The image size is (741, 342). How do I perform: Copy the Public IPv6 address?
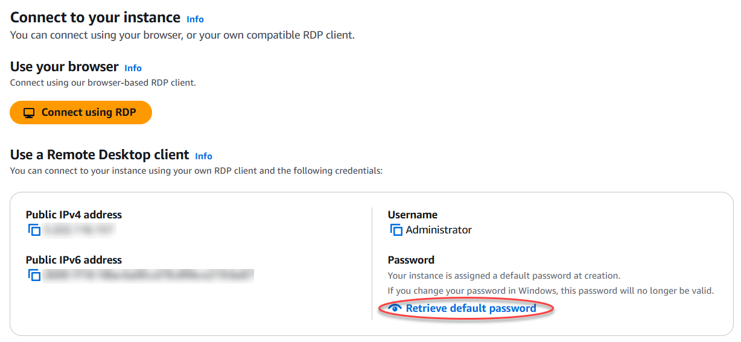click(x=34, y=275)
